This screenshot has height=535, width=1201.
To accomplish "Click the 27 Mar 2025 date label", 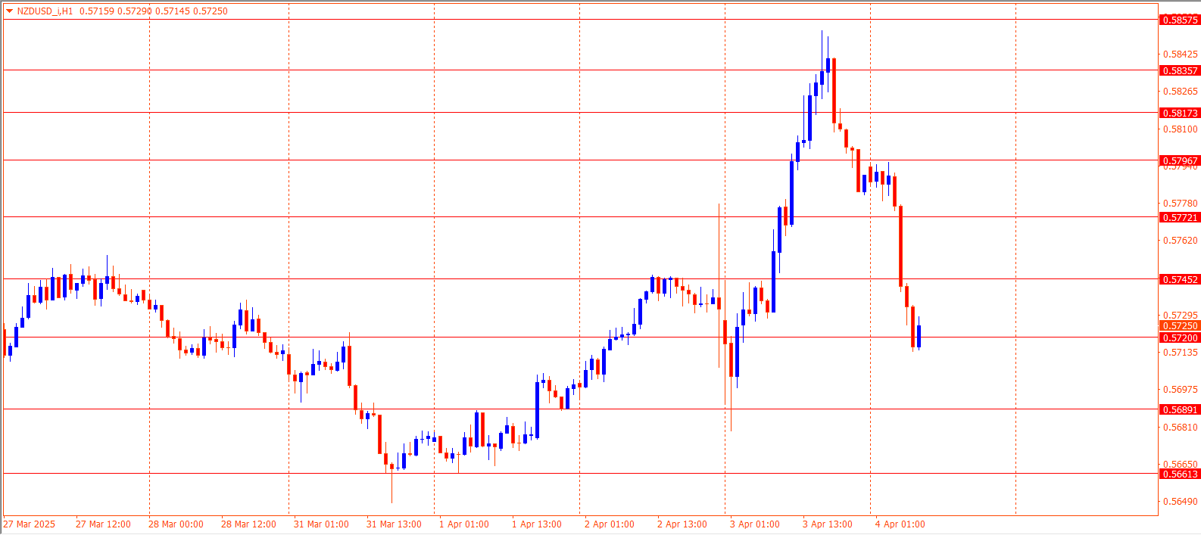I will point(30,524).
